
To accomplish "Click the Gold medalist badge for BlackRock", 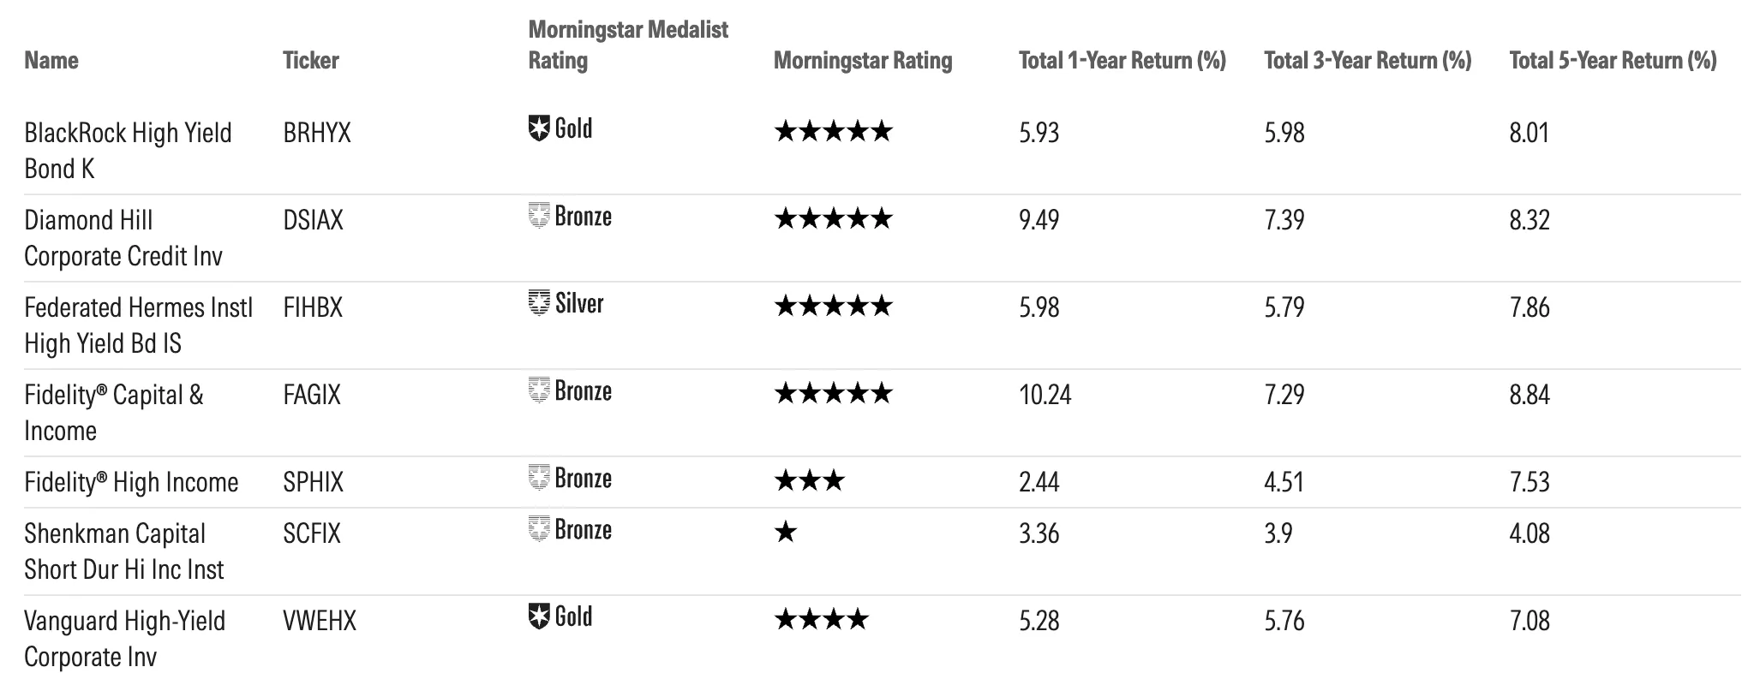I will [x=560, y=129].
